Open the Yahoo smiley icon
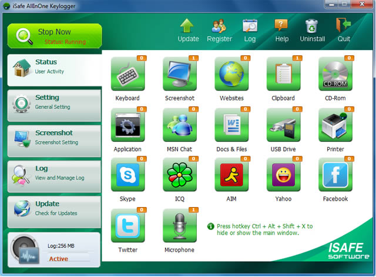The height and width of the screenshot is (277, 376). tap(283, 175)
